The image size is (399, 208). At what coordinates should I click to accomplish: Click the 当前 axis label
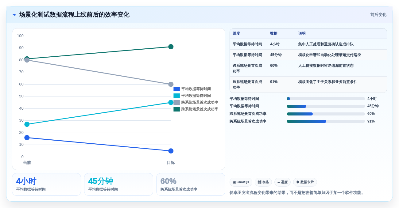[x=27, y=163]
